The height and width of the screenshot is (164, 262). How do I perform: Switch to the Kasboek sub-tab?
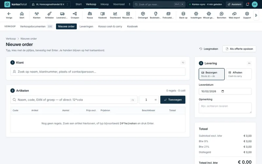point(132,27)
